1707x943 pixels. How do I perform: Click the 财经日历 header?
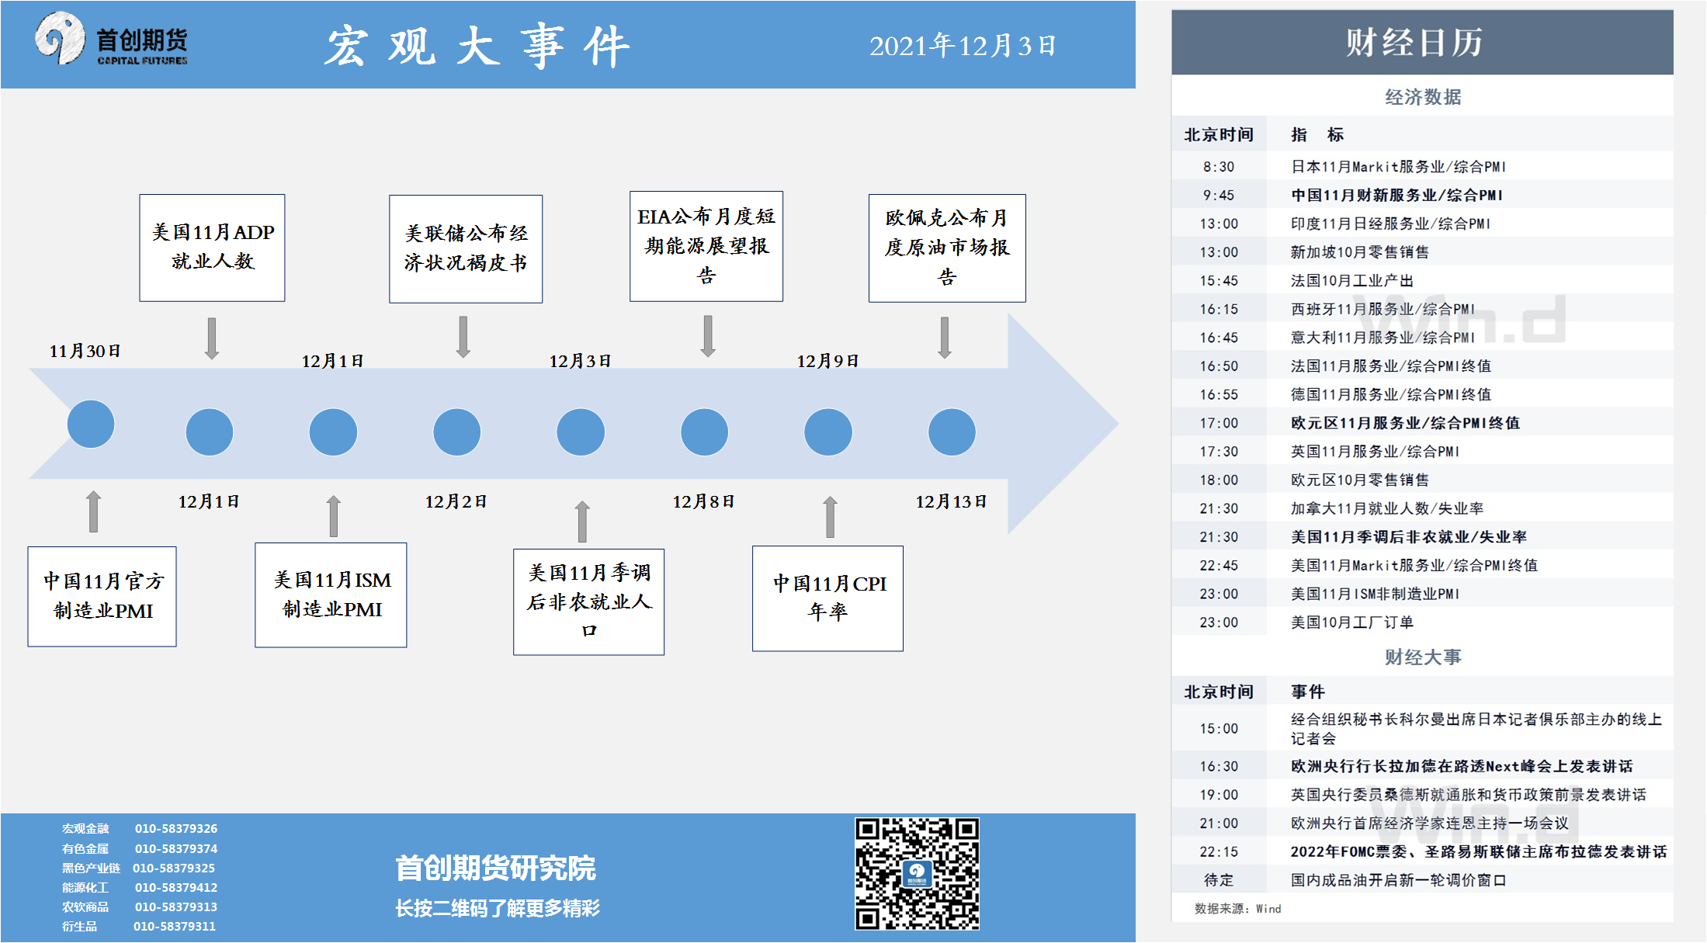tap(1422, 43)
